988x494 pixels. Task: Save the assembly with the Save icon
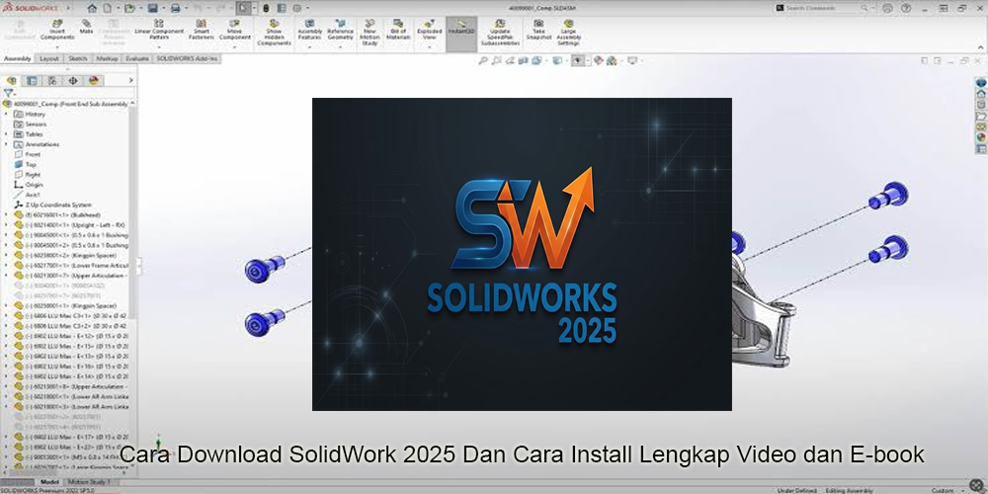[152, 8]
